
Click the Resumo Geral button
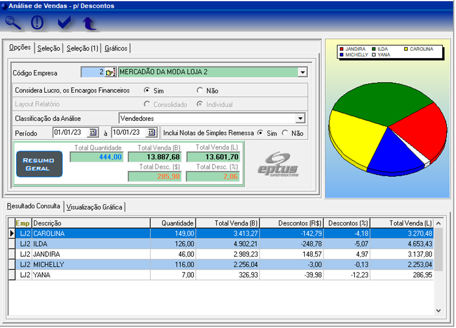(39, 164)
